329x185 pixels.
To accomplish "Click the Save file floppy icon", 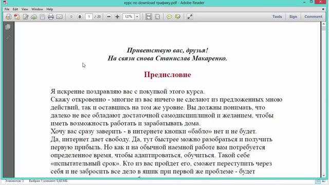I will (42, 16).
